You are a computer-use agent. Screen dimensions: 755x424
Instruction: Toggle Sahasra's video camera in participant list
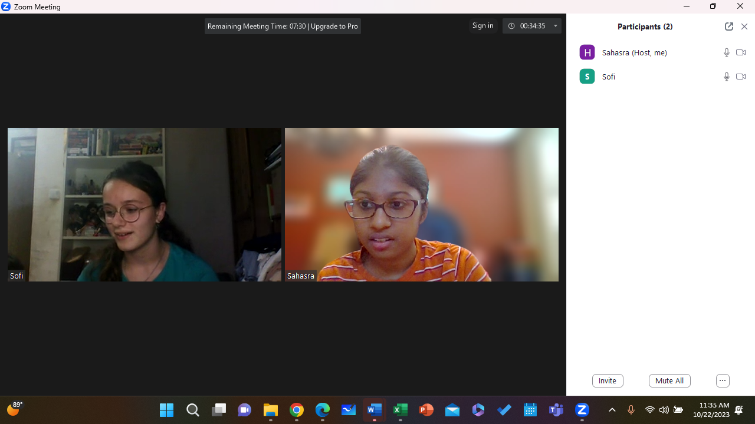[741, 52]
